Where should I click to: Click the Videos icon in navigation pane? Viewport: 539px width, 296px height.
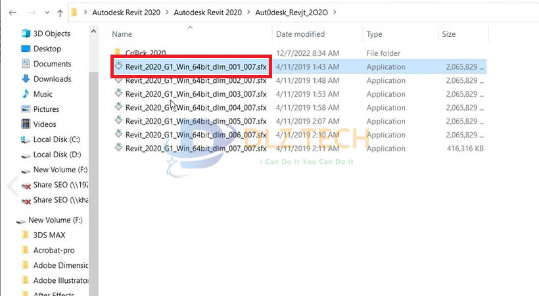[x=26, y=124]
